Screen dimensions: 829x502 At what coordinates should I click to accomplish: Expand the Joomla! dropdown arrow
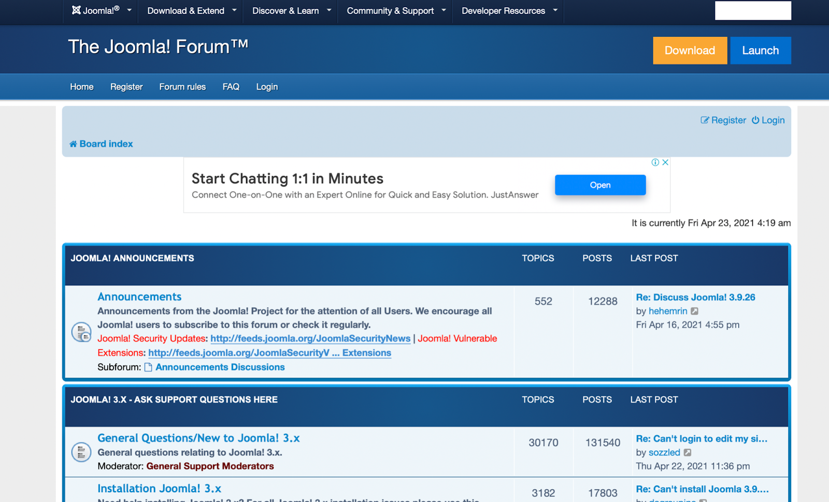tap(129, 10)
